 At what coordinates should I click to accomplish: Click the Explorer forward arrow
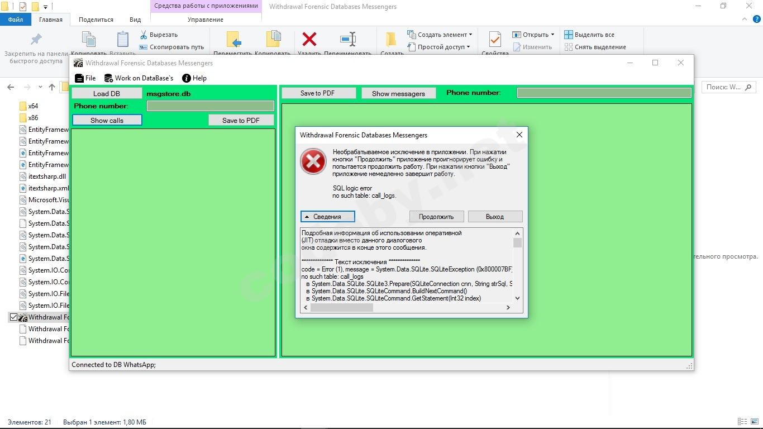(27, 87)
